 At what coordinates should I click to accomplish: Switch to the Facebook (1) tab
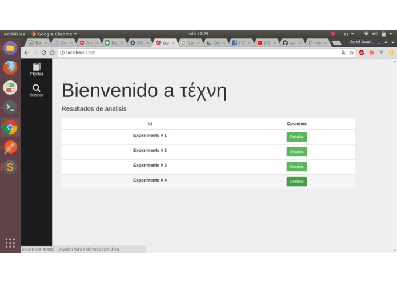tap(242, 42)
